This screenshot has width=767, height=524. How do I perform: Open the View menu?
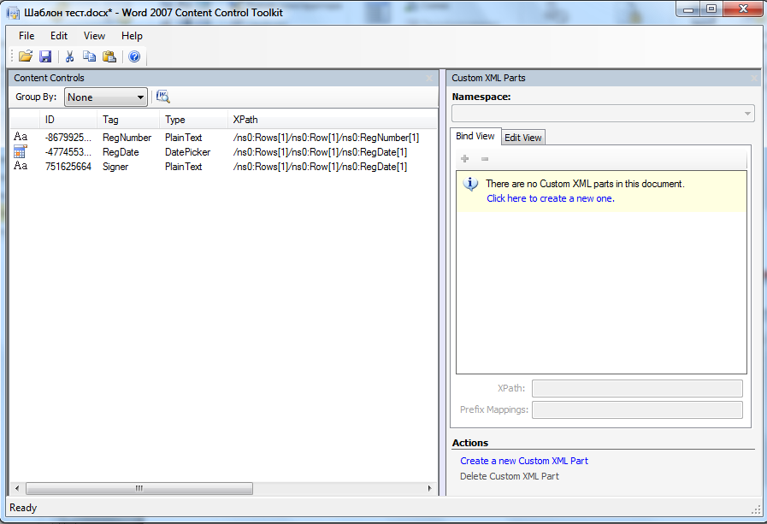(94, 36)
